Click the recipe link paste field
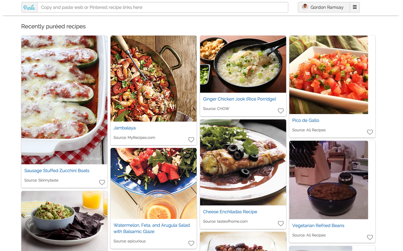This screenshot has width=403, height=251. click(x=162, y=8)
